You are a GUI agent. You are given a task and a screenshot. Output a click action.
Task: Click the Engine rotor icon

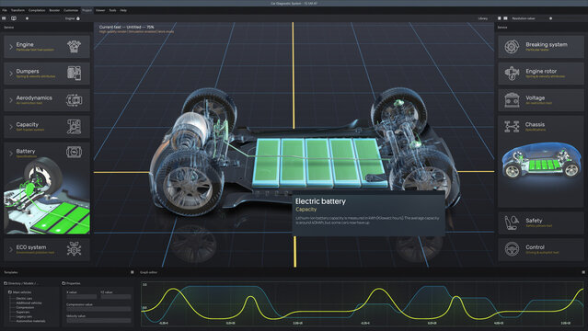[512, 74]
